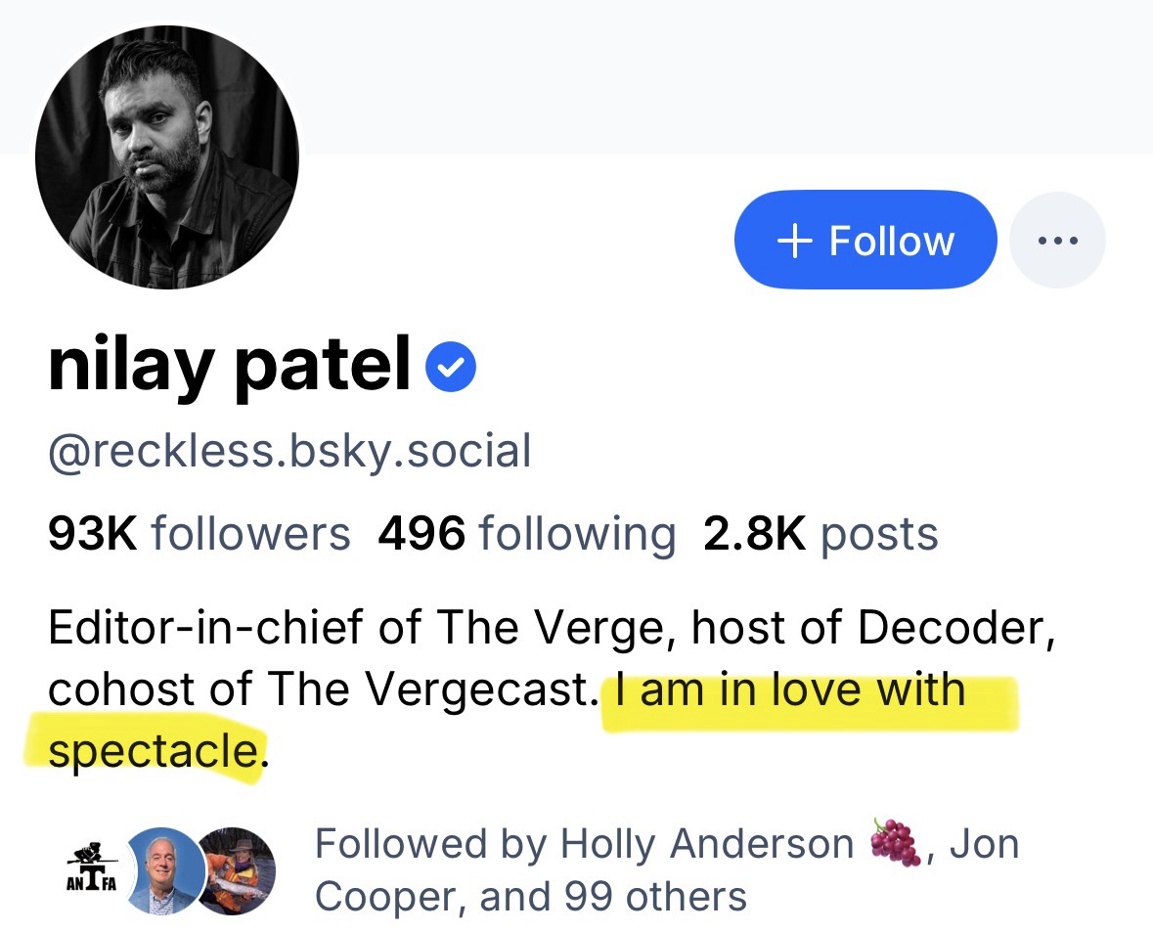Open the 496 following list

(526, 534)
